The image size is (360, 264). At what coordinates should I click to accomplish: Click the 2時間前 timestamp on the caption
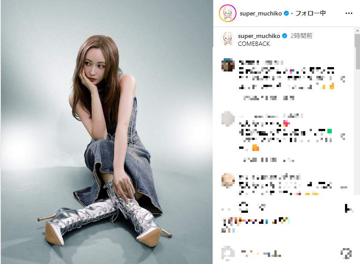click(301, 36)
